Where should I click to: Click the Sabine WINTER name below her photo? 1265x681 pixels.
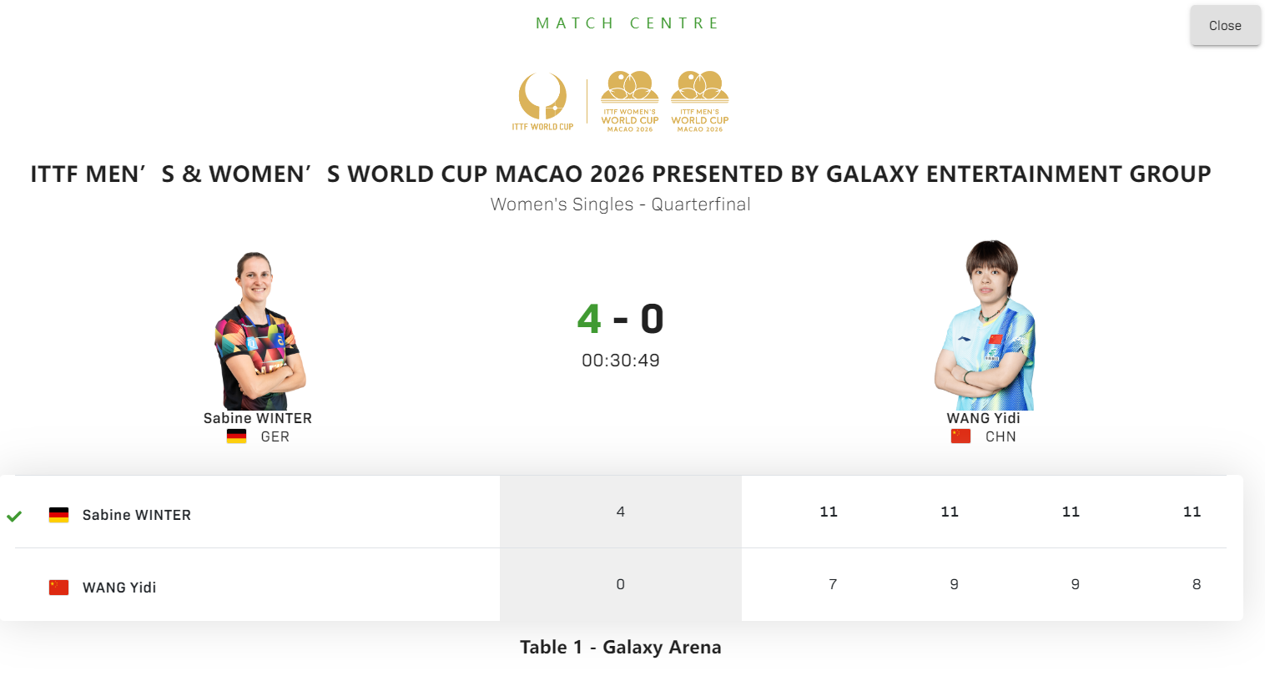258,418
